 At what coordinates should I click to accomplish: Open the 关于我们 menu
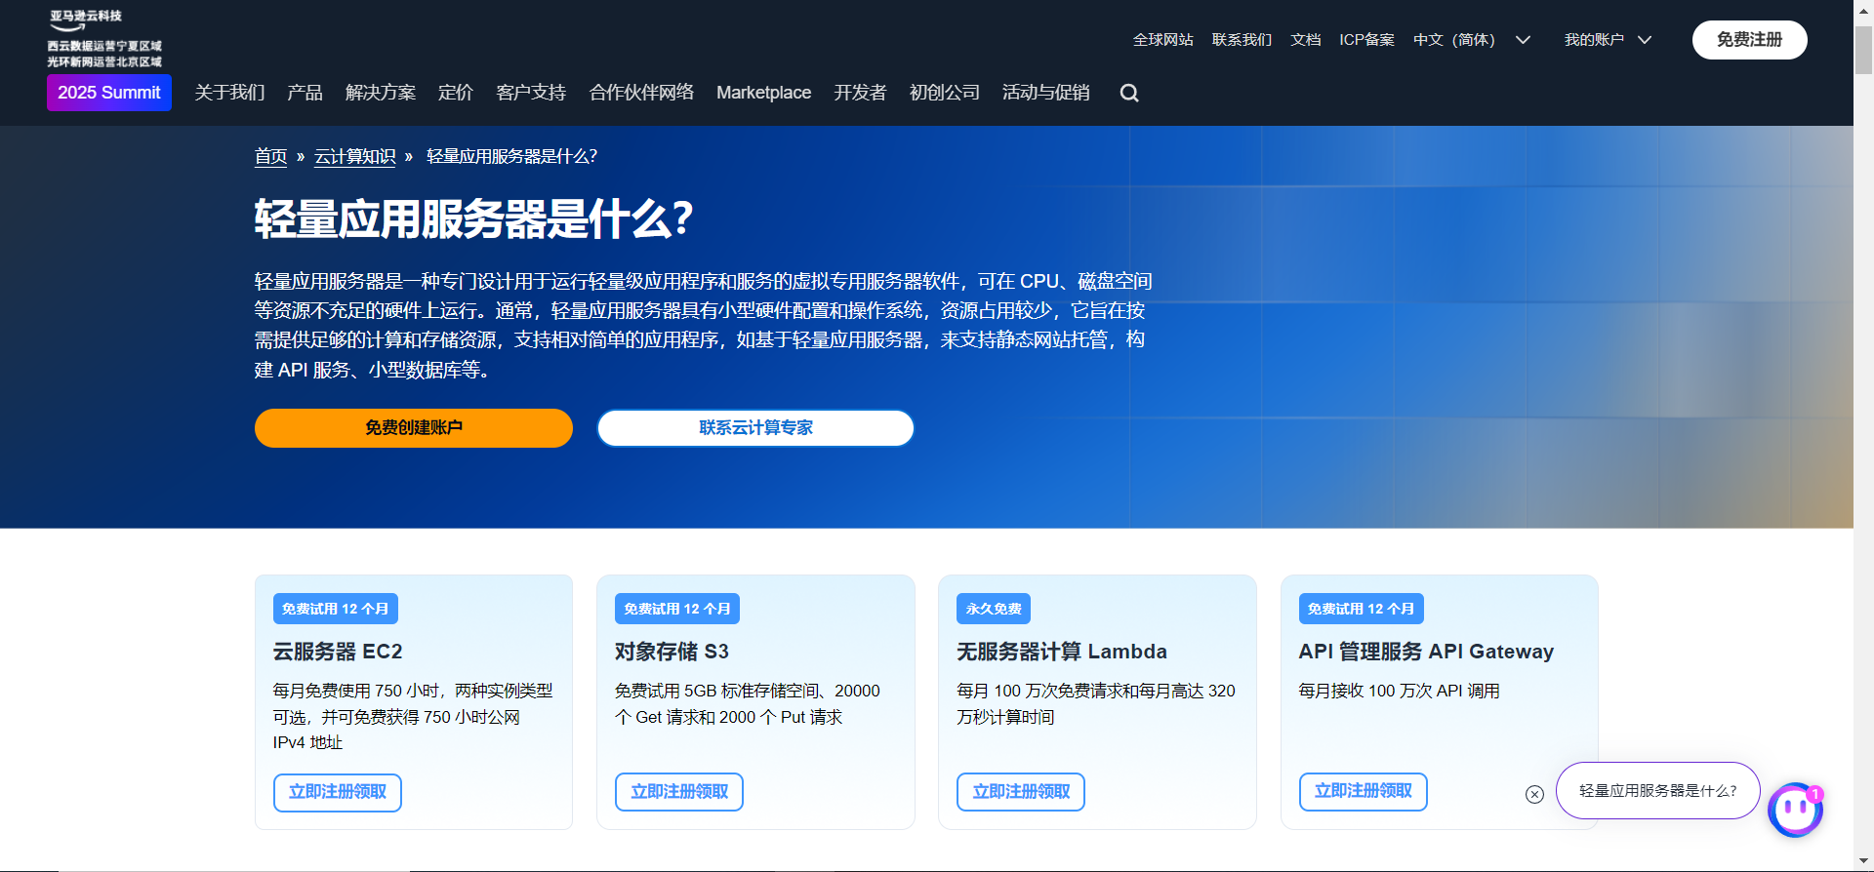pos(229,93)
